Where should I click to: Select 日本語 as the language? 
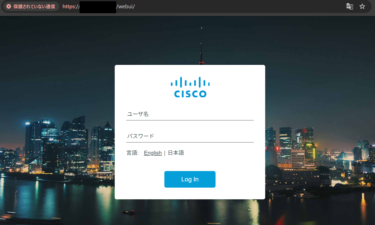pos(176,153)
